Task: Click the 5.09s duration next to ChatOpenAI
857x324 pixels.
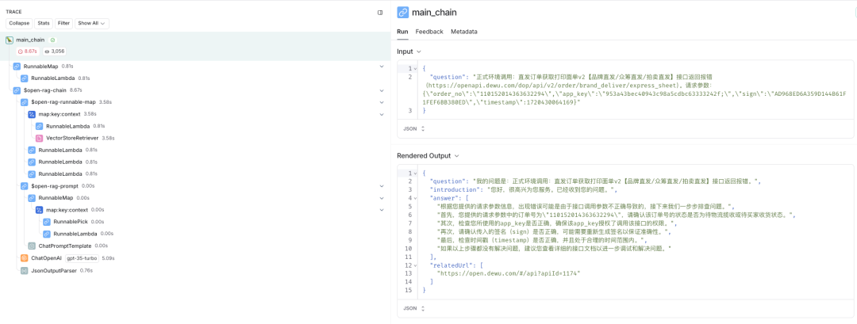Action: click(x=107, y=258)
